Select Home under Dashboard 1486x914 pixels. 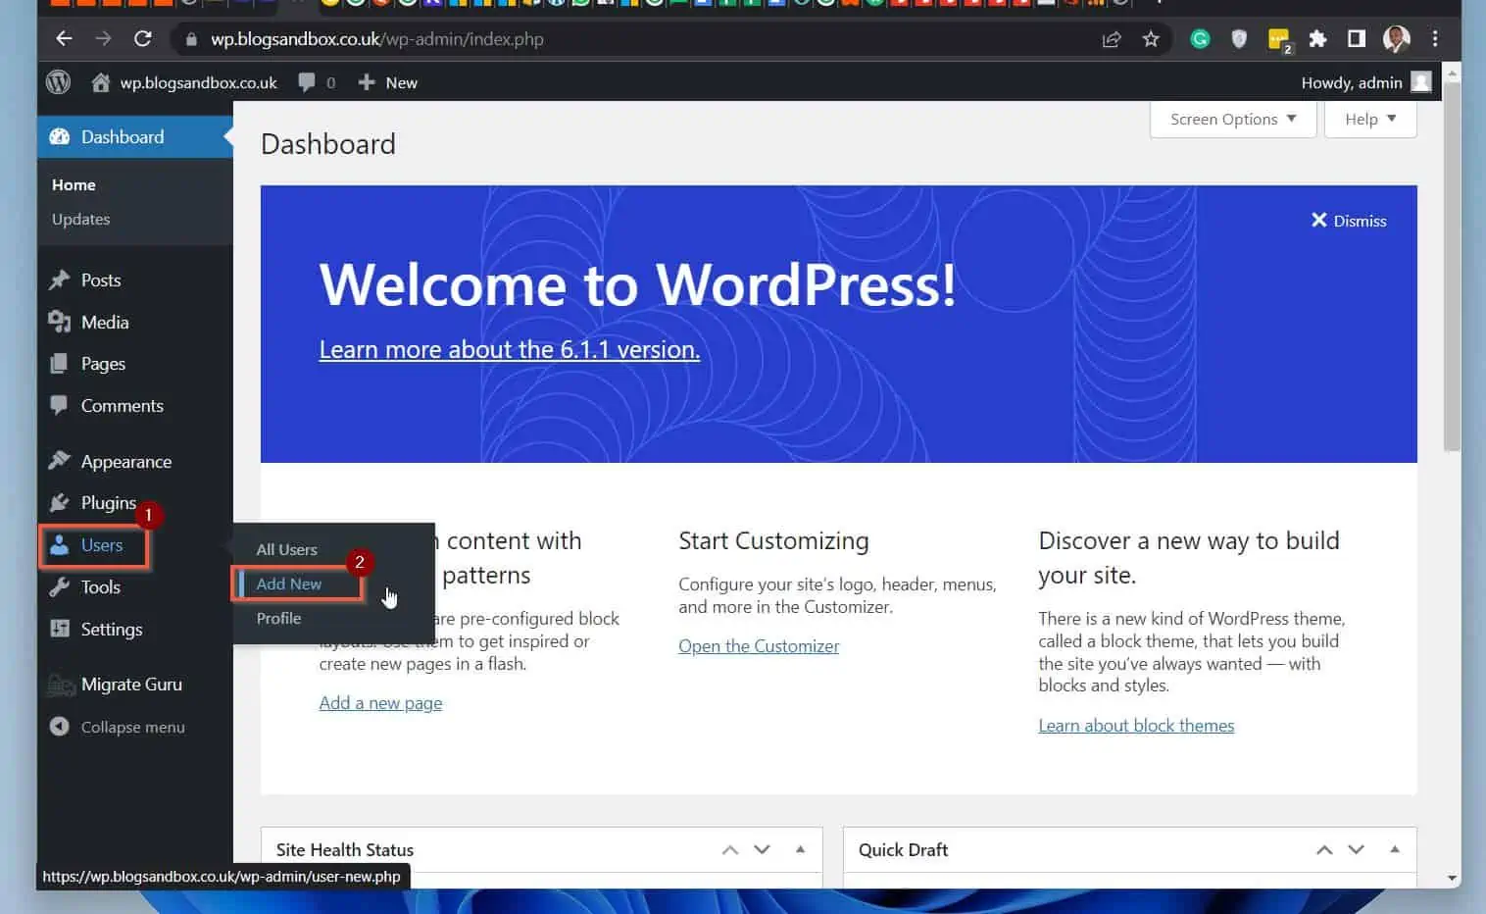click(x=74, y=184)
